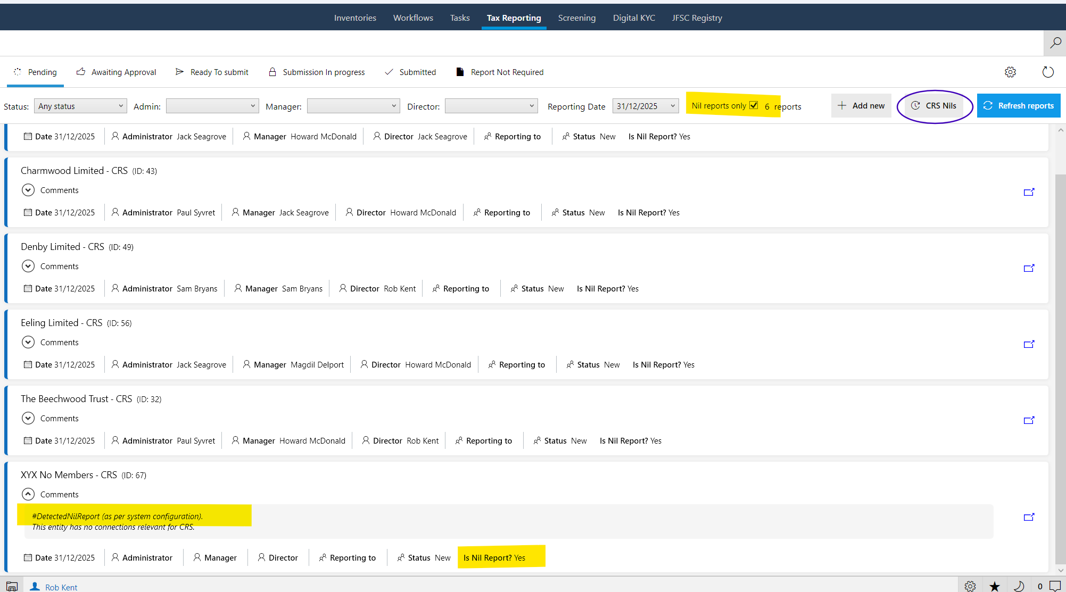Image resolution: width=1066 pixels, height=592 pixels.
Task: Open the Screening menu item
Action: 577,18
